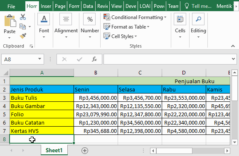239x156 pixels.
Task: Expand the Name Box dropdown arrow
Action: pyautogui.click(x=39, y=59)
